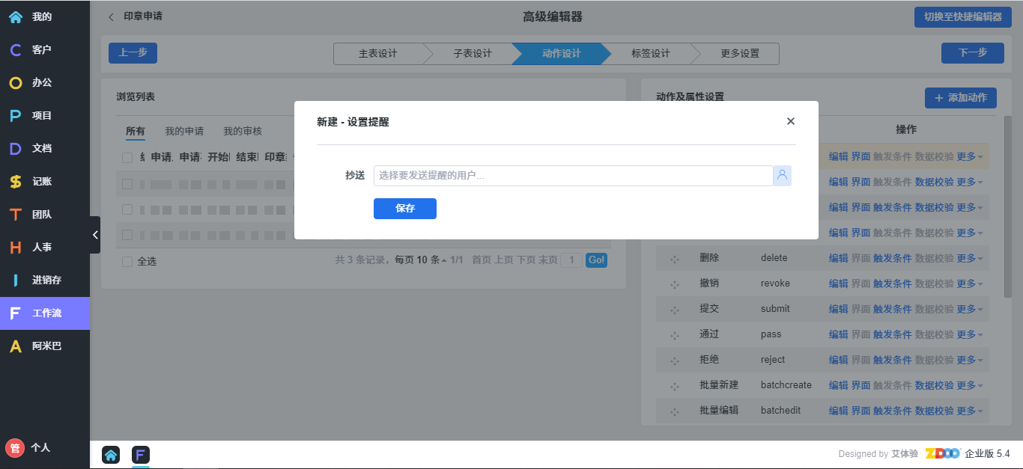Open the 记账 accounting module icon

click(x=16, y=182)
